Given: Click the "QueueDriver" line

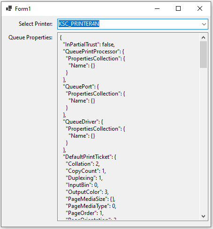Looking at the screenshot, I should [x=83, y=122].
